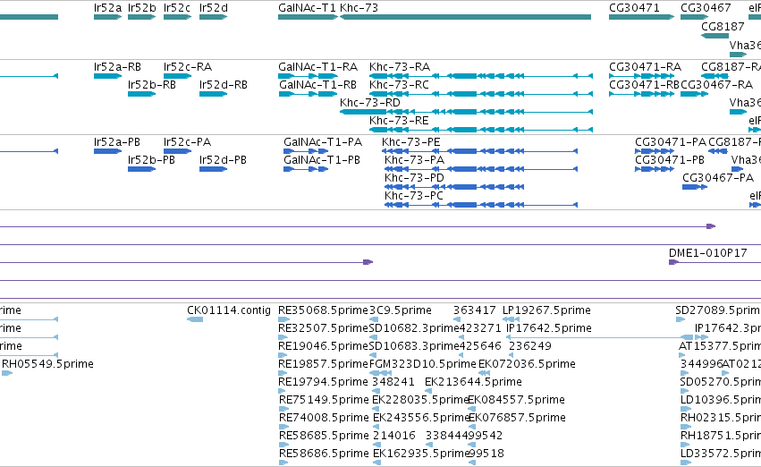Select the Ir52a-PB protein feature
The image size is (761, 467).
point(107,151)
